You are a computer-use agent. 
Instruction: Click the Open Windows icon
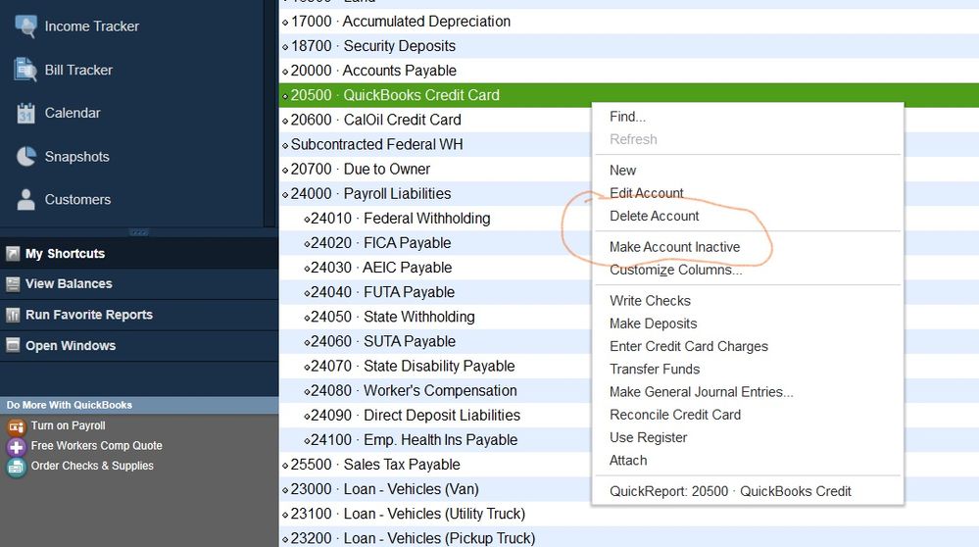click(x=13, y=345)
